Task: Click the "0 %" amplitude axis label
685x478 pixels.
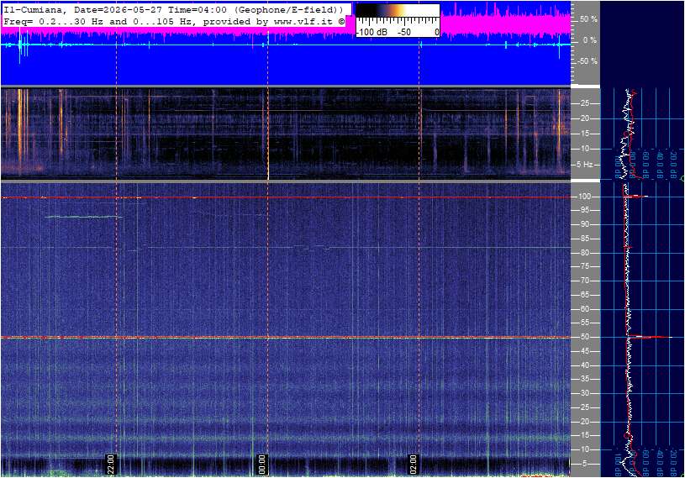Action: (x=590, y=40)
